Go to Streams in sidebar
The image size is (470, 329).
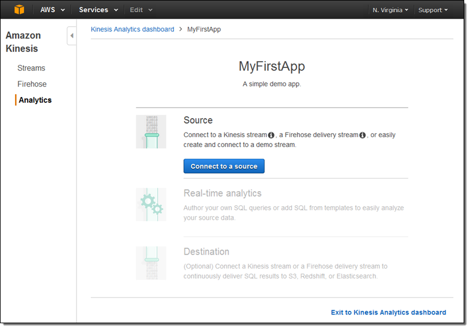point(31,68)
